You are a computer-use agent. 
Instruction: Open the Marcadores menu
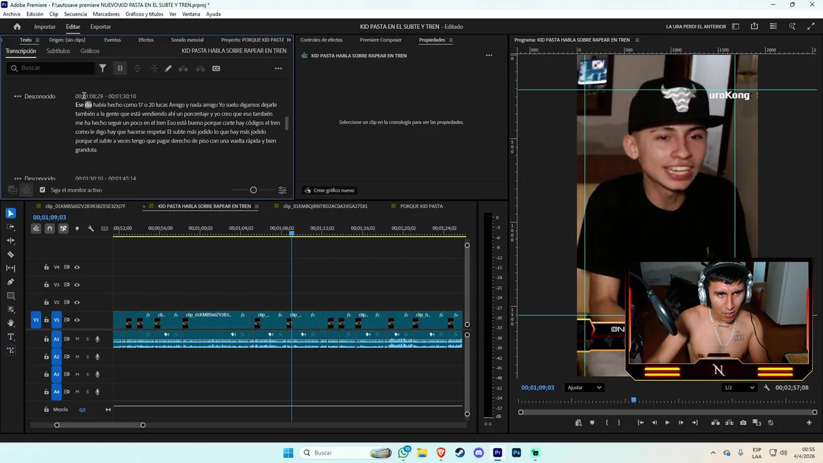click(x=106, y=14)
